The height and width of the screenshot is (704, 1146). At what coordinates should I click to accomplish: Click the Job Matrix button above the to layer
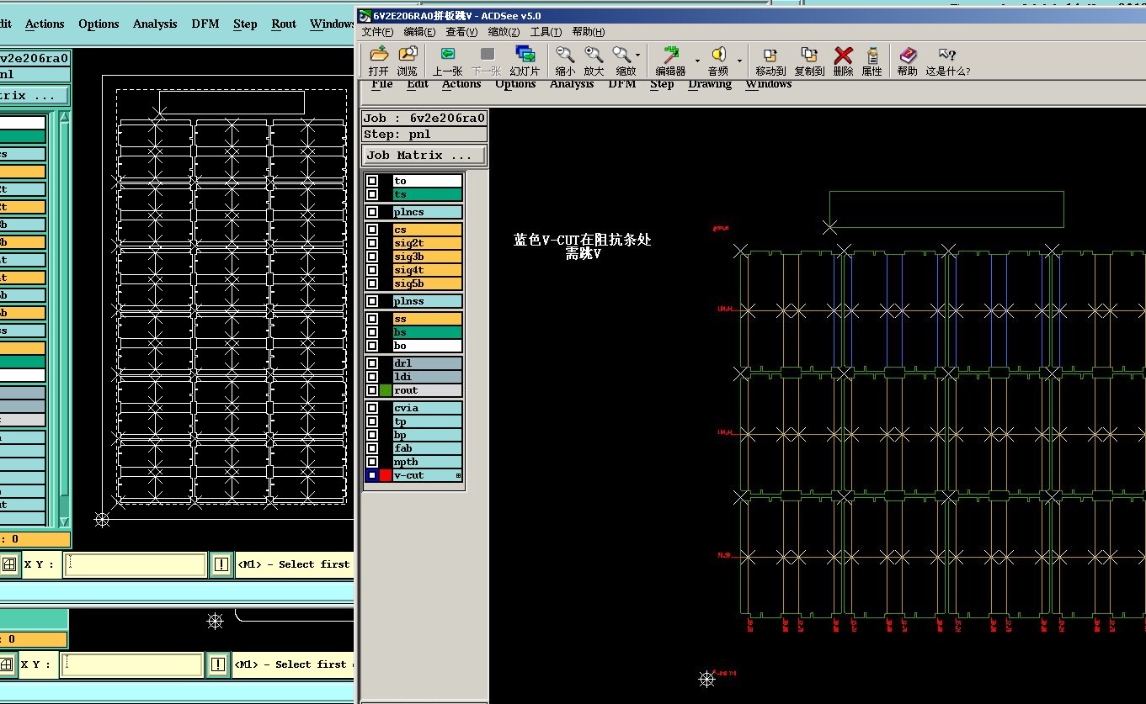[424, 156]
